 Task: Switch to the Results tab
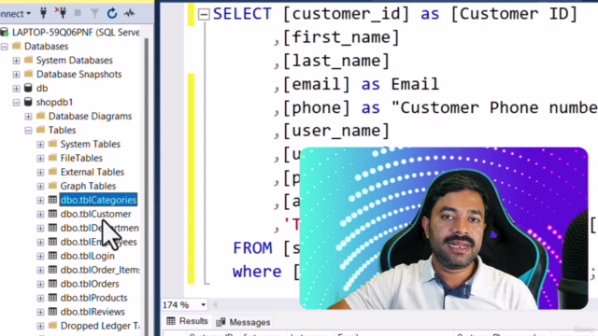click(x=187, y=321)
